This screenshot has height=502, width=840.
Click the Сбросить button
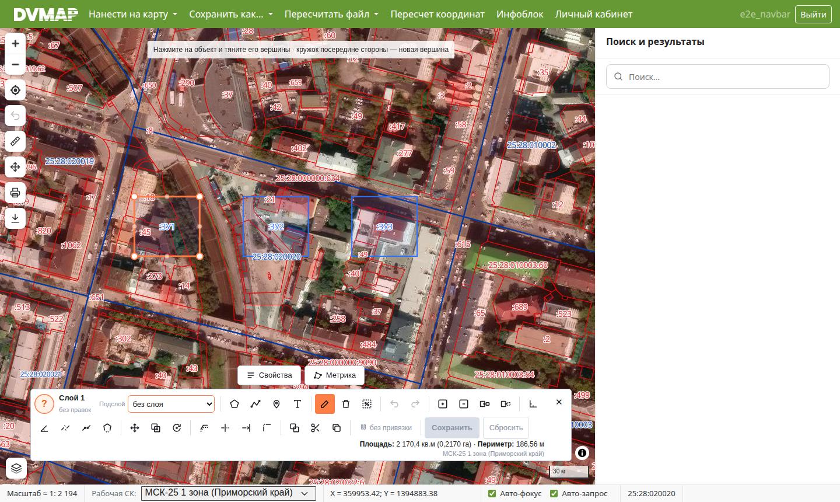pos(506,428)
